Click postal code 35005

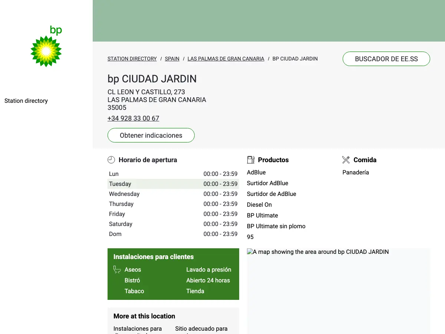pyautogui.click(x=117, y=108)
